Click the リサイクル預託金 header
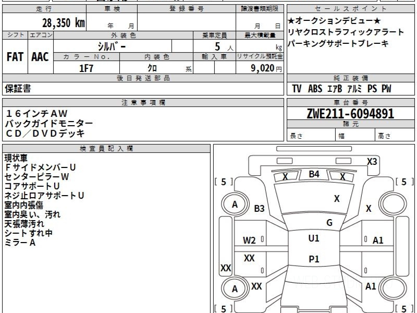Screen dimensions: 417x313 (x=260, y=57)
